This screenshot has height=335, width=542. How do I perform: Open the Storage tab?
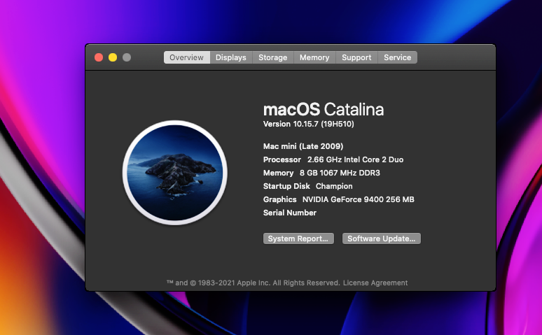click(x=272, y=57)
